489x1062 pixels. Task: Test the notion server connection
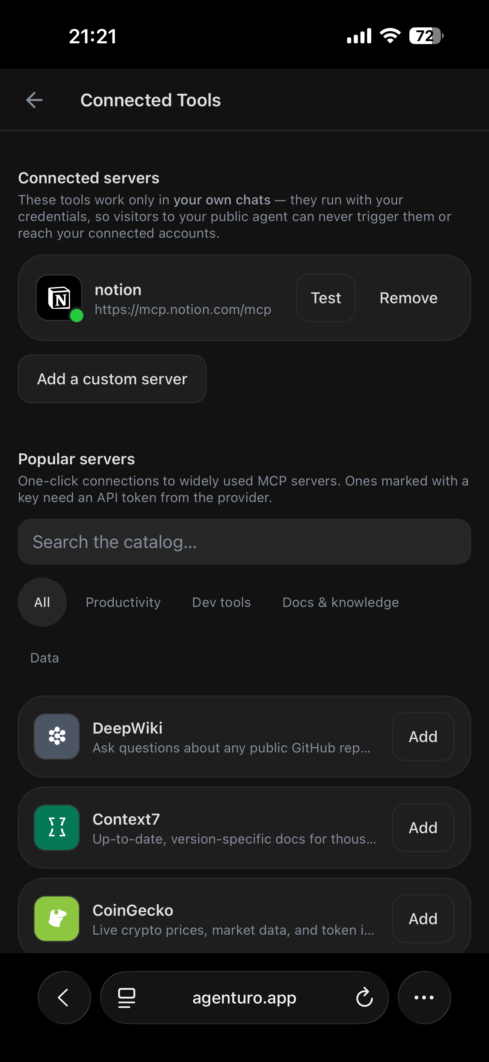[x=326, y=298]
